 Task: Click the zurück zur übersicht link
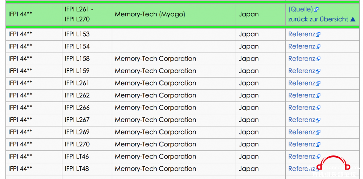click(318, 19)
